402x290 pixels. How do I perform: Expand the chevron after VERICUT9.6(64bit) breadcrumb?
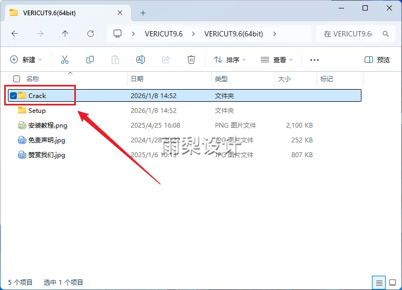click(274, 34)
